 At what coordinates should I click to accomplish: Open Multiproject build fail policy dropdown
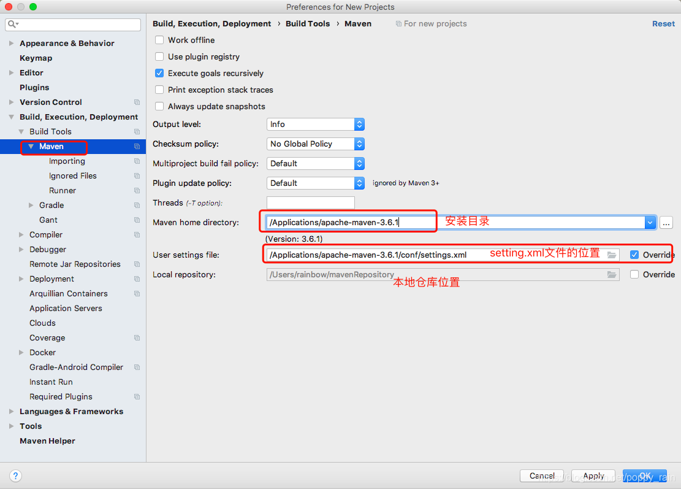[x=315, y=163]
